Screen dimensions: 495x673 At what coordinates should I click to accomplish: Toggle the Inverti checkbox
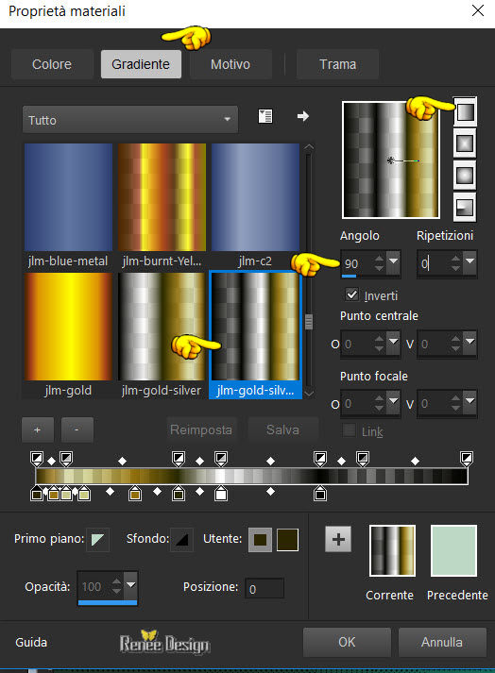(x=352, y=294)
